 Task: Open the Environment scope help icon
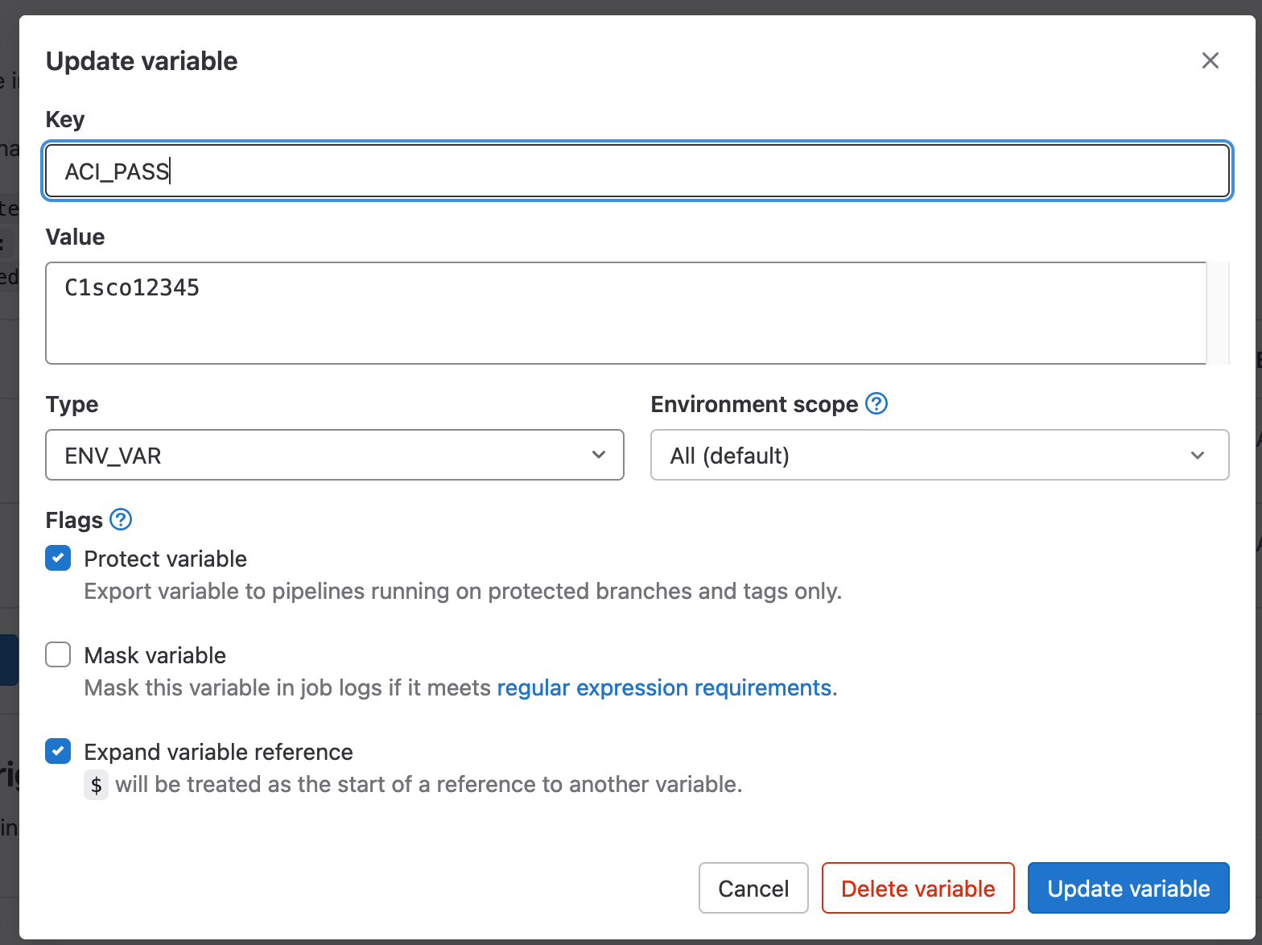[x=876, y=403]
